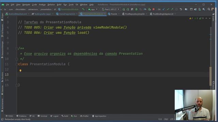Open the Help menu
Image resolution: width=218 pixels, height=122 pixels.
pyautogui.click(x=91, y=4)
